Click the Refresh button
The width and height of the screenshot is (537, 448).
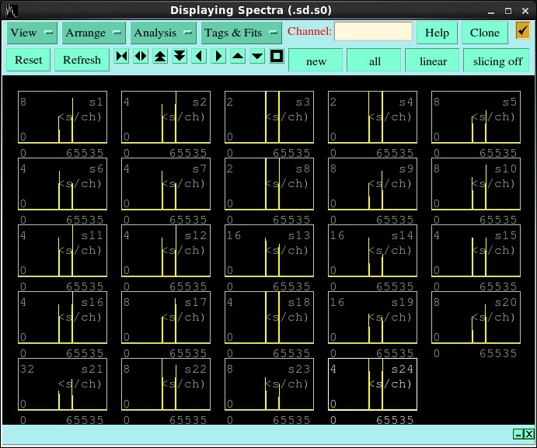82,60
